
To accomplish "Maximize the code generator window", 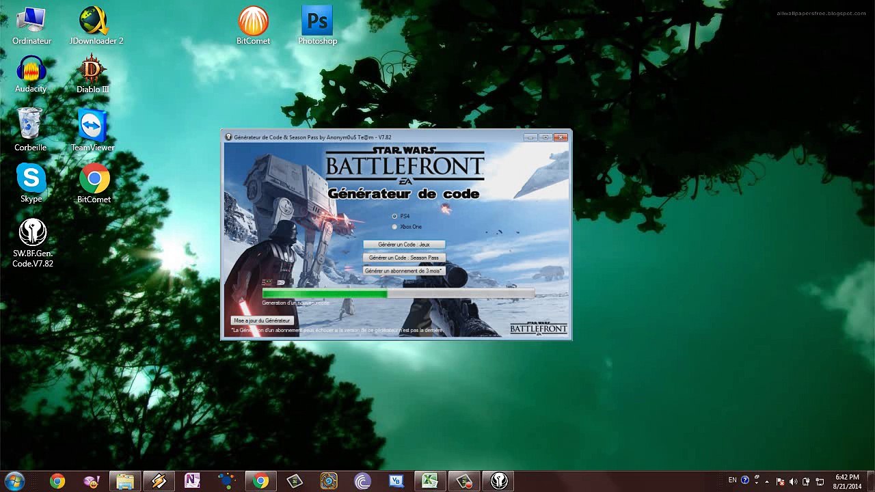I will 546,137.
